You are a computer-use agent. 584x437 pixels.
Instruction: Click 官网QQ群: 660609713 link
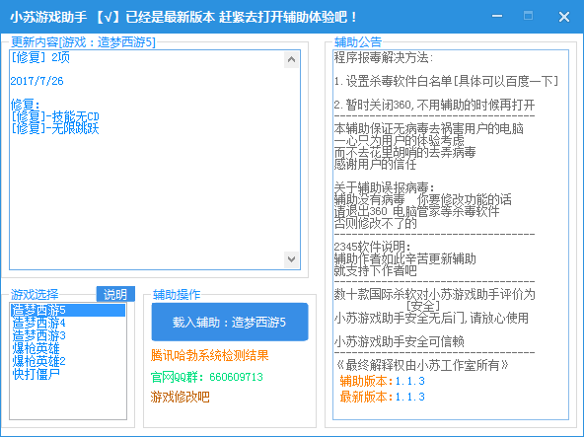[x=207, y=377]
